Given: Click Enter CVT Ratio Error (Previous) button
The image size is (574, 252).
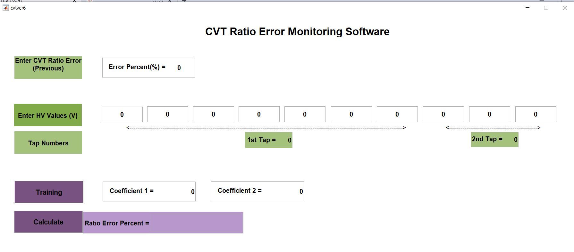Looking at the screenshot, I should 48,68.
